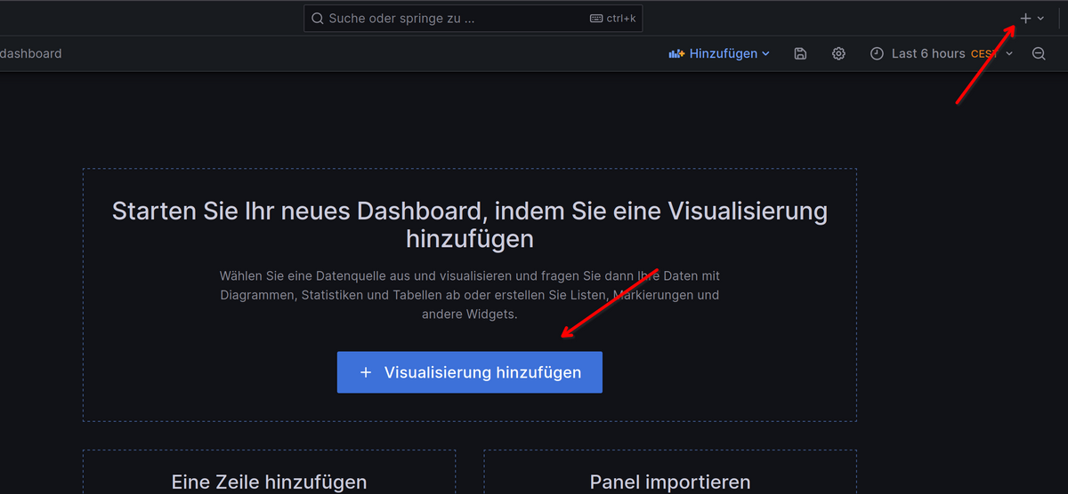Click the magnifier icon in search bar

(x=318, y=18)
